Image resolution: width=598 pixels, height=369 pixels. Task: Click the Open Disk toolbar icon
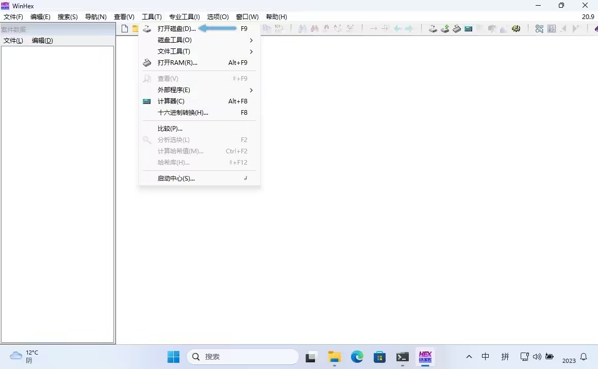pyautogui.click(x=433, y=28)
